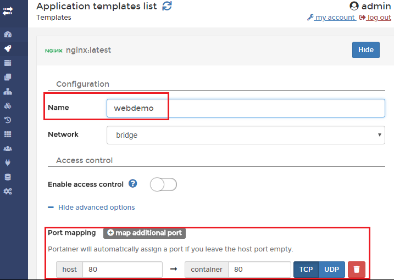
Task: Open Images clone icon in sidebar
Action: (x=8, y=77)
